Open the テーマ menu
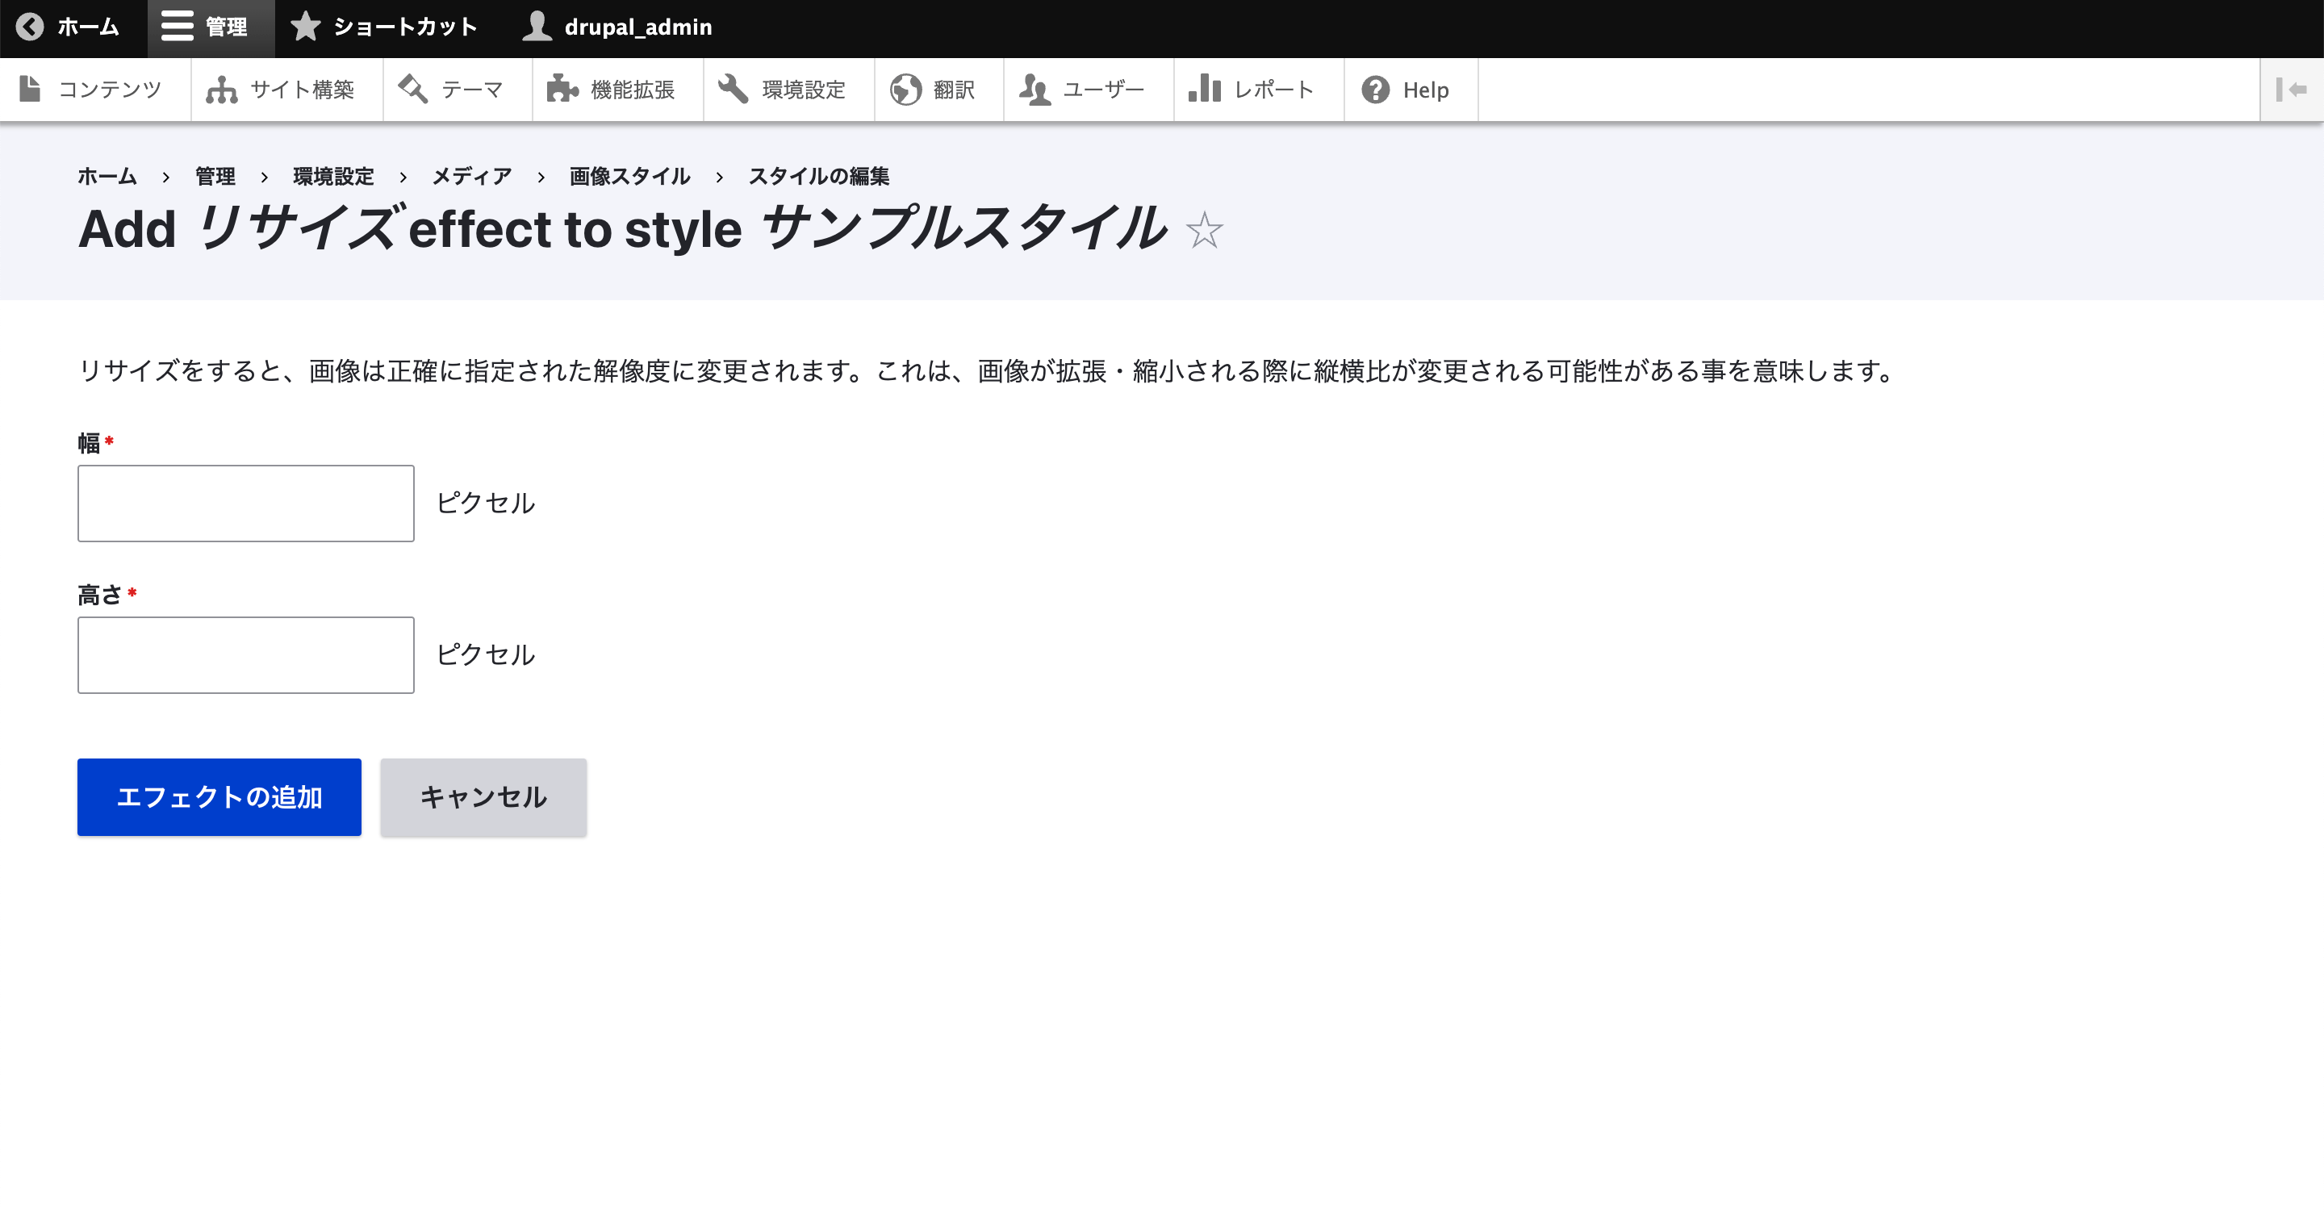This screenshot has width=2324, height=1212. 458,90
